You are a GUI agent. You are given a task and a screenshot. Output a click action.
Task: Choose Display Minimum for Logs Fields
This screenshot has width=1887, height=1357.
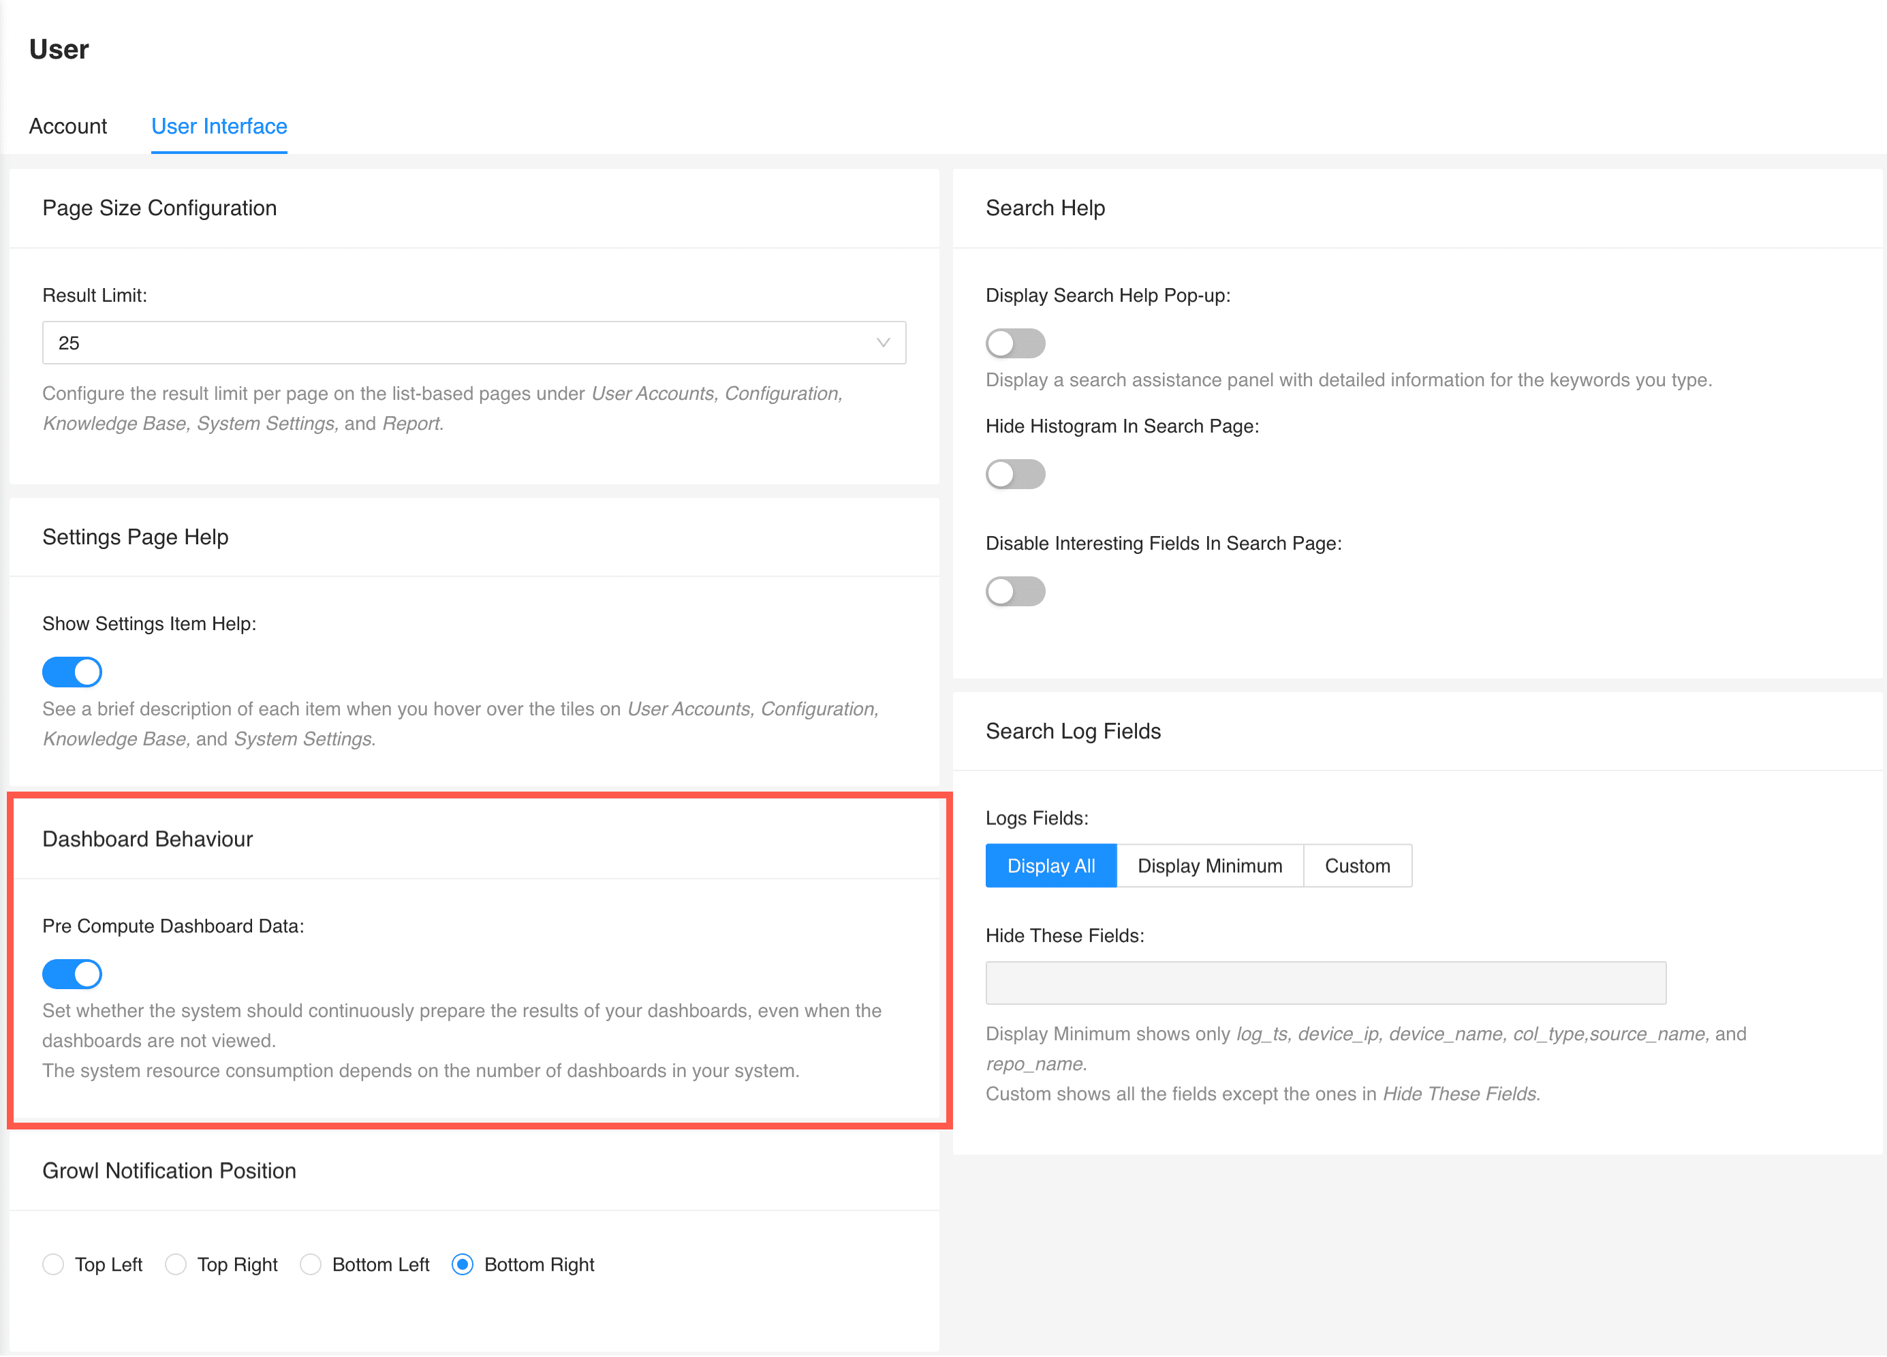[x=1210, y=865]
